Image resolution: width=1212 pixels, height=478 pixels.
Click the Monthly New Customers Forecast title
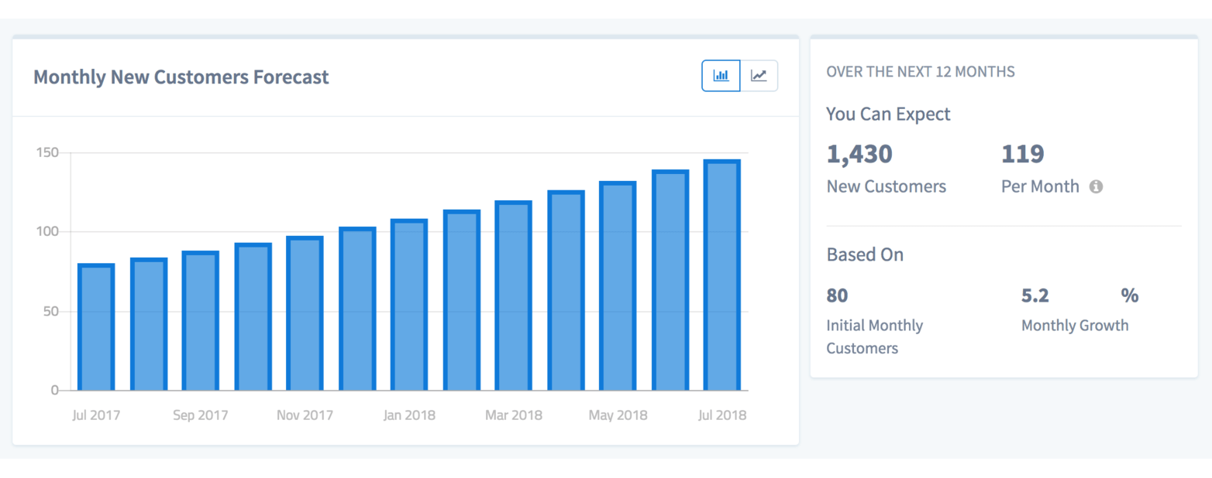tap(181, 77)
